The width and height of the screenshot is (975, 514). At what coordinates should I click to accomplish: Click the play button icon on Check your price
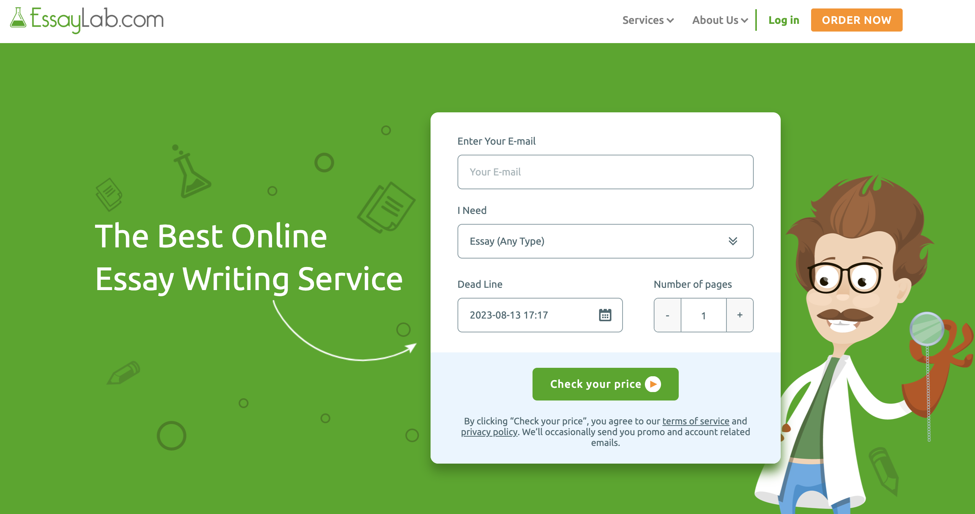[x=653, y=384]
